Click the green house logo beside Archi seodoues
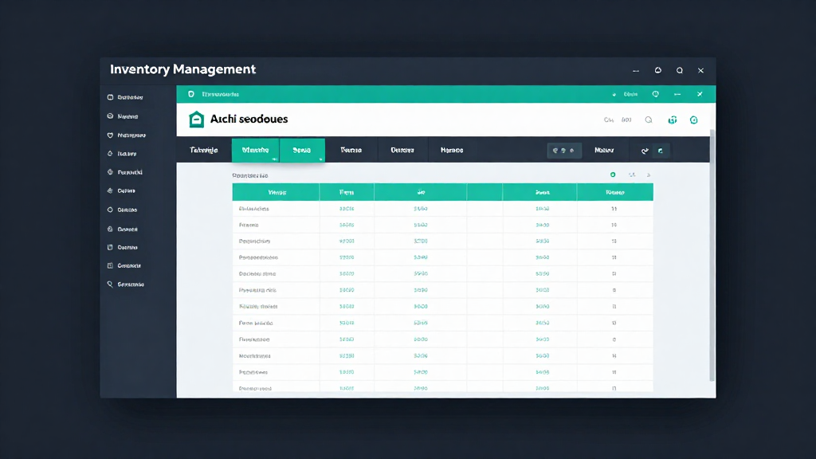The image size is (816, 459). pos(196,120)
